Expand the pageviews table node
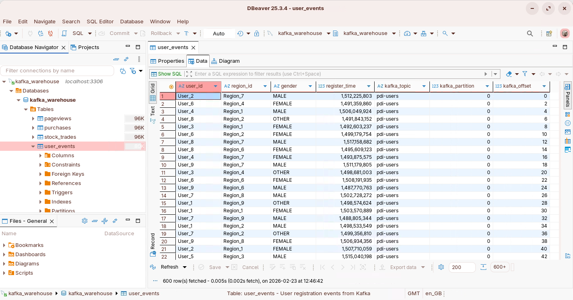 [x=33, y=119]
